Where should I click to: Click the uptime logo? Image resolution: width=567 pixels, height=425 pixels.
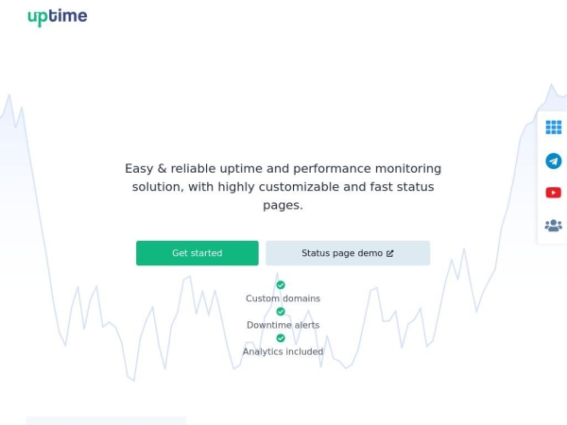[x=58, y=17]
